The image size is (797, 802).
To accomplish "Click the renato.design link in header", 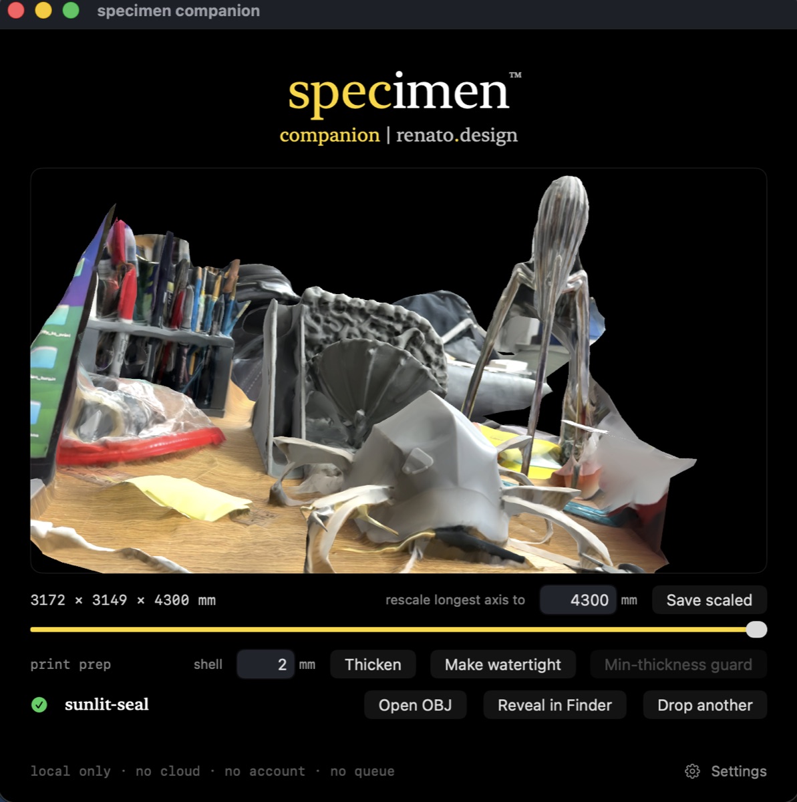I will point(457,135).
